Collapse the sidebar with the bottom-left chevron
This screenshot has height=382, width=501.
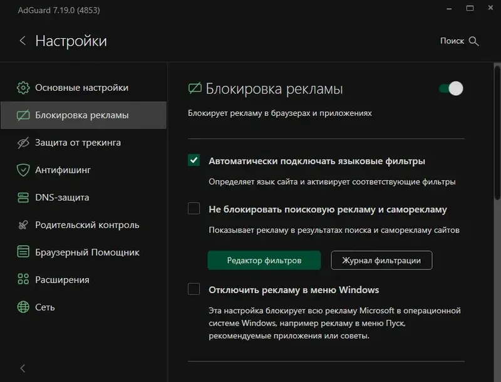point(23,368)
